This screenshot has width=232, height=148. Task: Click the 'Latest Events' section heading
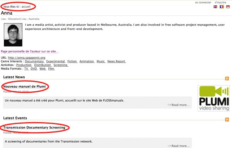pos(15,118)
